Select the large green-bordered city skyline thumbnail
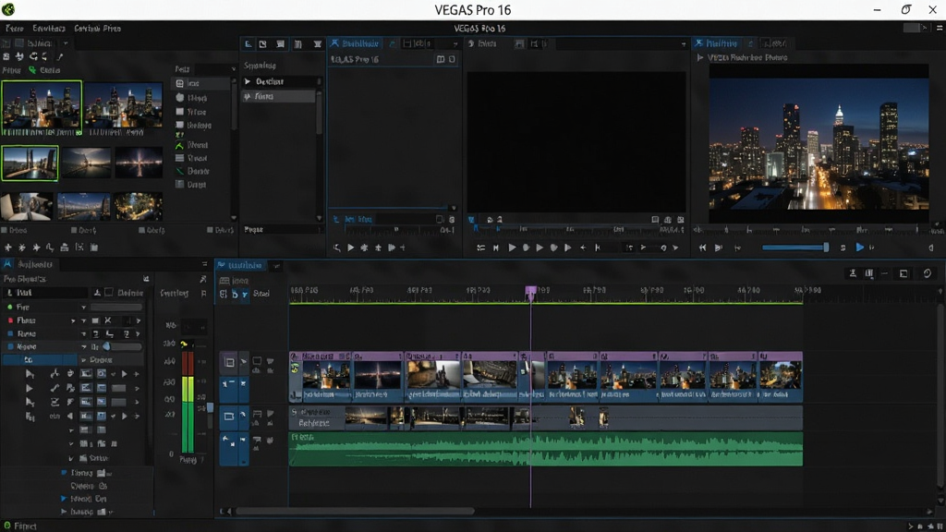Image resolution: width=946 pixels, height=532 pixels. [x=42, y=107]
